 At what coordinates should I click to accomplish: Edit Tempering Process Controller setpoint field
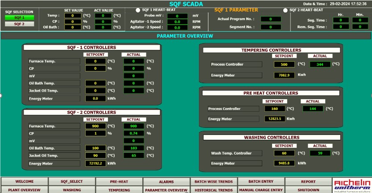284,64
